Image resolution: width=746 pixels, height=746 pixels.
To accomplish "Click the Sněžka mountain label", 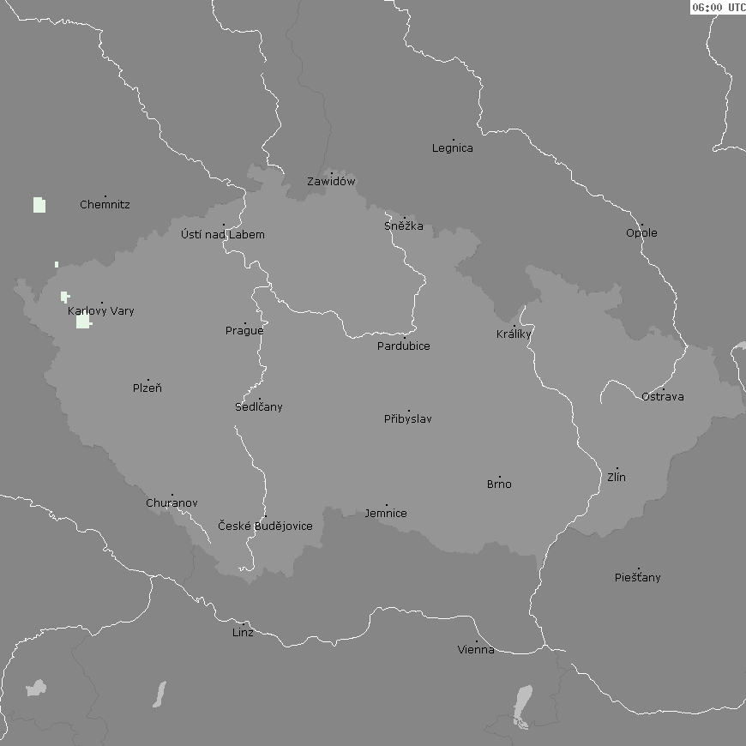I will (x=404, y=226).
